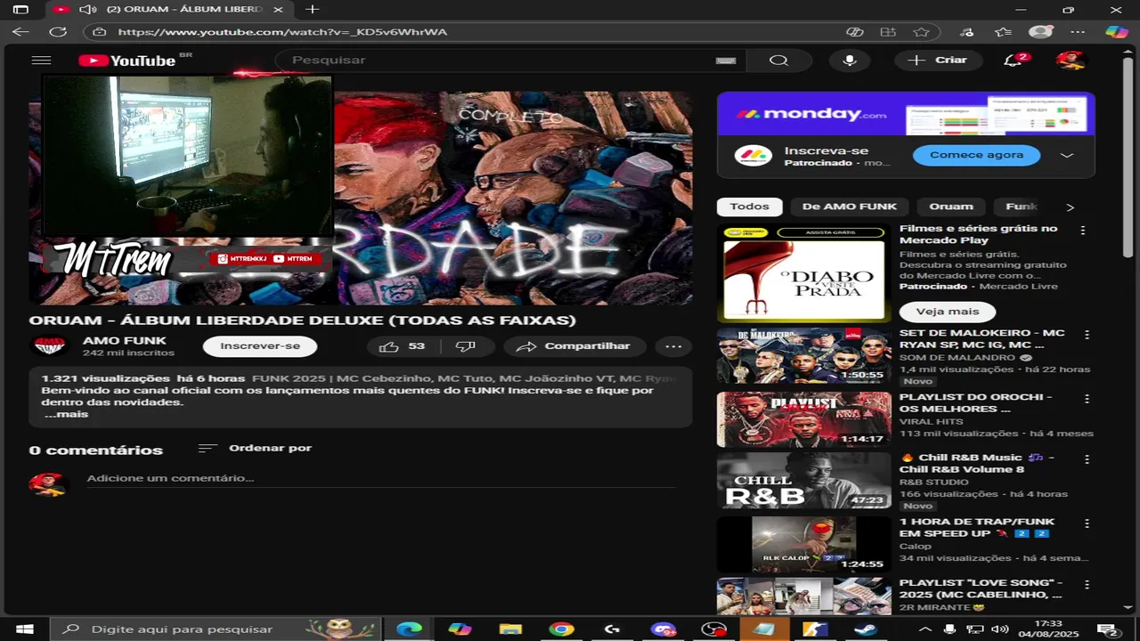This screenshot has height=641, width=1140.
Task: Select the Todos filter chip
Action: pyautogui.click(x=749, y=207)
